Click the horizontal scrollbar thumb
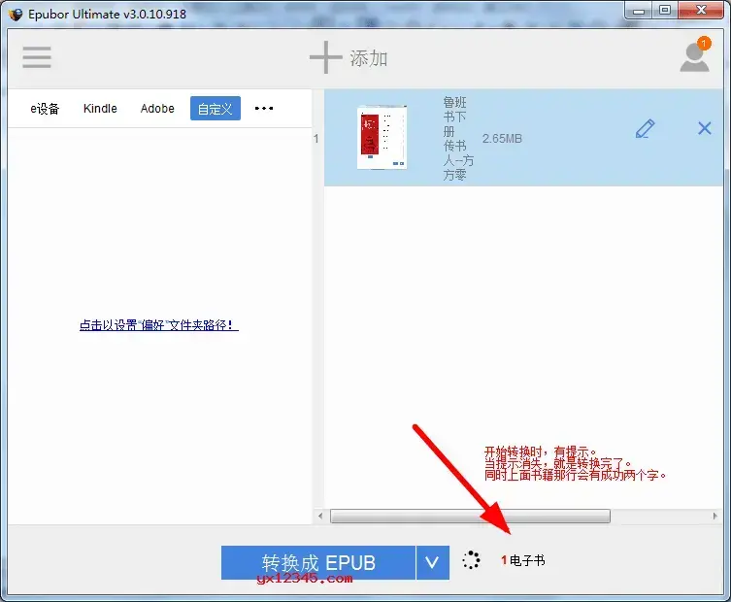731x602 pixels. pos(470,516)
